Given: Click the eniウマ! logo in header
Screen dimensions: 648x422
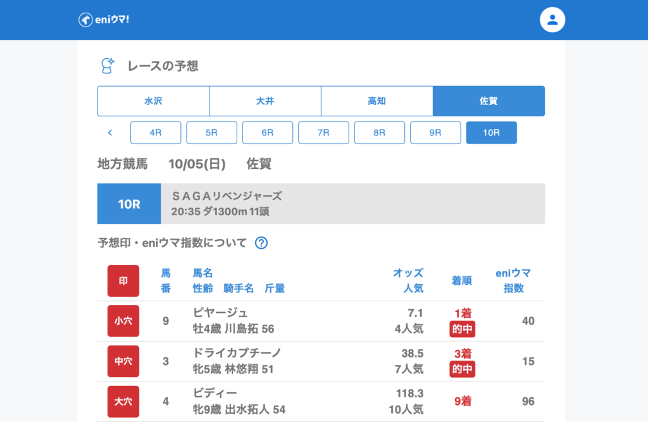Looking at the screenshot, I should (x=104, y=20).
